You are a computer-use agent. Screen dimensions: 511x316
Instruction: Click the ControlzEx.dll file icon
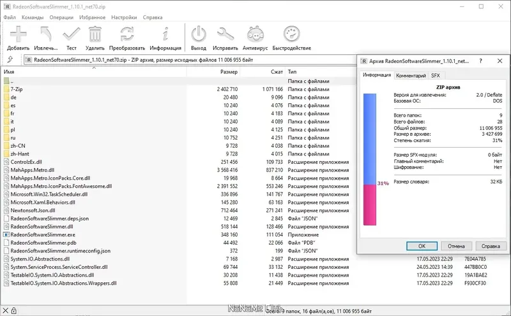[6, 162]
